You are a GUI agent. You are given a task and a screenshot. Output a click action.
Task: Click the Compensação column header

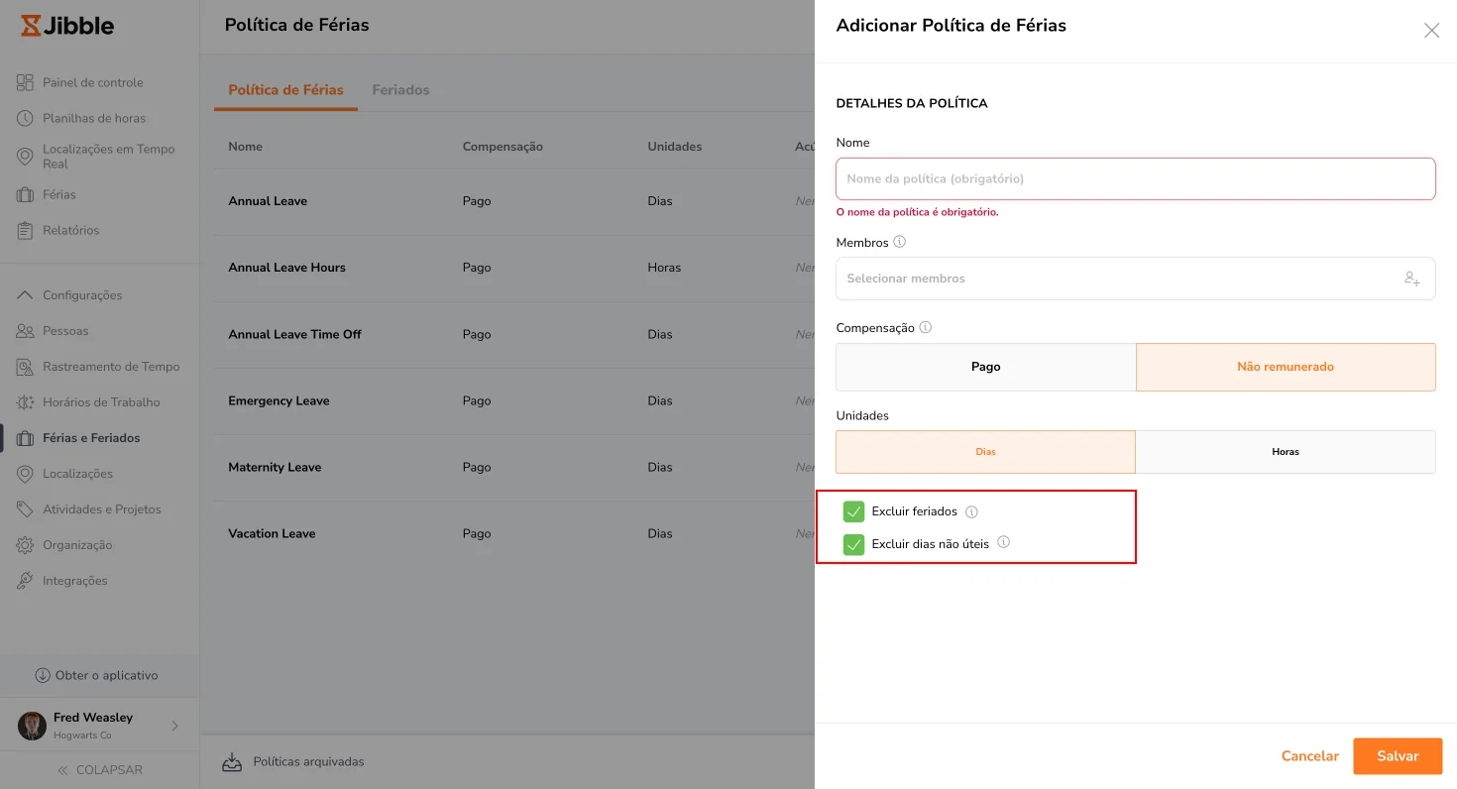[503, 147]
